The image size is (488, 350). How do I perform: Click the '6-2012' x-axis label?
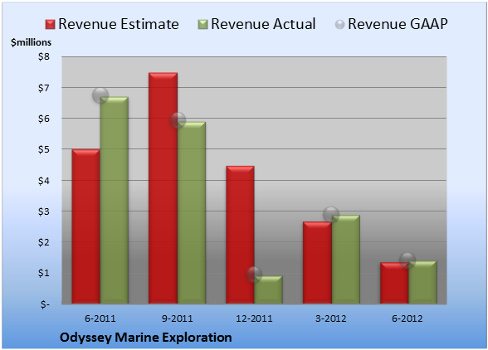[407, 318]
